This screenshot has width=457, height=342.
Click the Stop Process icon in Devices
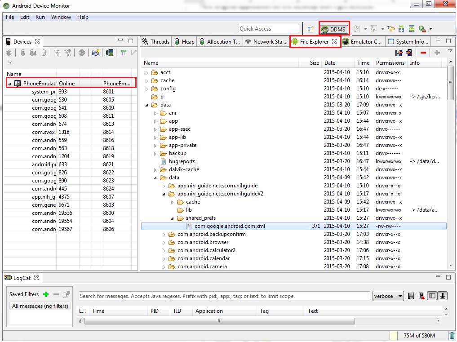pyautogui.click(x=82, y=53)
